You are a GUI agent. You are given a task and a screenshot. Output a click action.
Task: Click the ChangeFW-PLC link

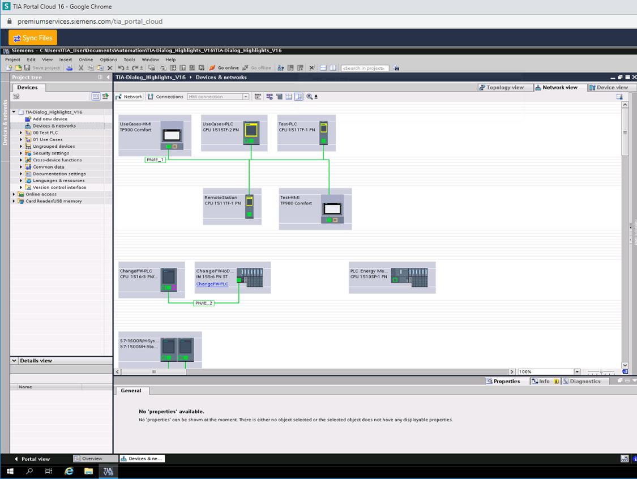[x=212, y=284]
